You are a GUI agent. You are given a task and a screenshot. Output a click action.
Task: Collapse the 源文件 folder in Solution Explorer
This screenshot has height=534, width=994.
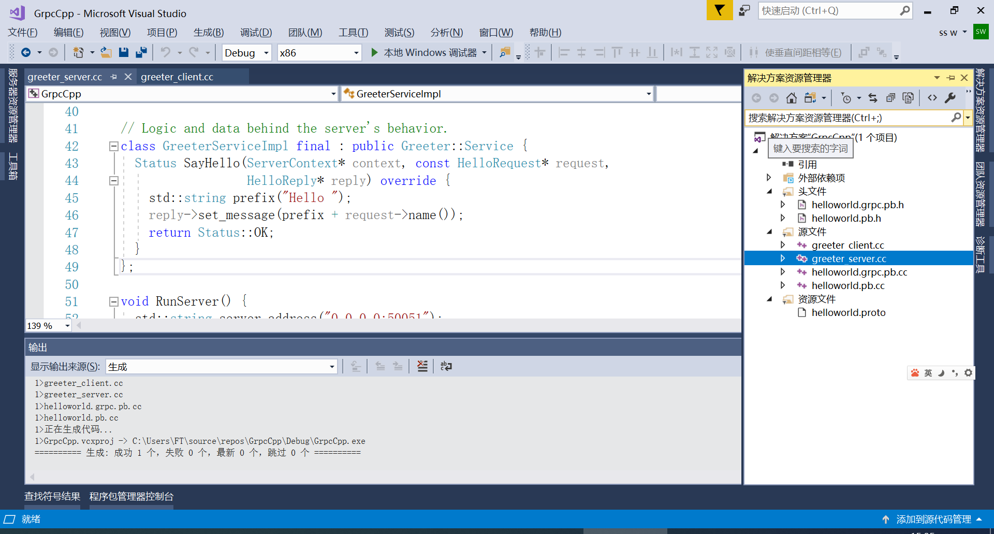769,232
